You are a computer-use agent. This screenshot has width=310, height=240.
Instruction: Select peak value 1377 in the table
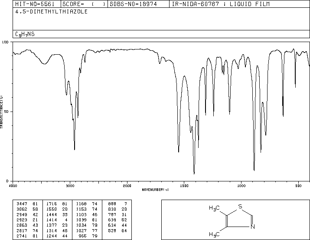pyautogui.click(x=52, y=225)
